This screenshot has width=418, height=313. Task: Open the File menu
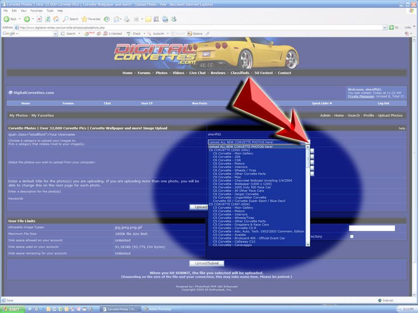coord(6,11)
